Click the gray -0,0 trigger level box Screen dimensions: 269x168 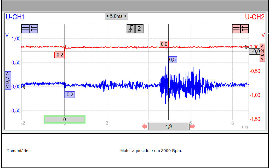[254, 52]
